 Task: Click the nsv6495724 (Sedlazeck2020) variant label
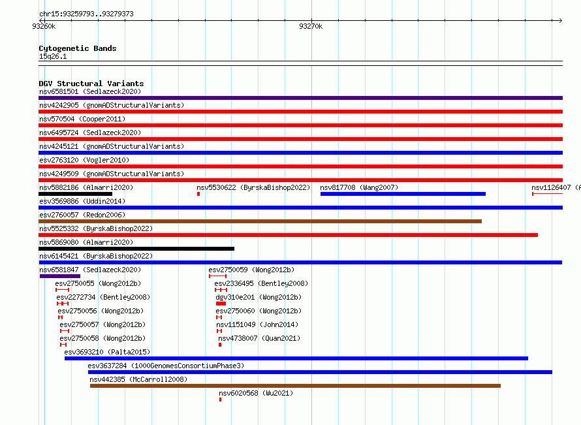click(90, 133)
